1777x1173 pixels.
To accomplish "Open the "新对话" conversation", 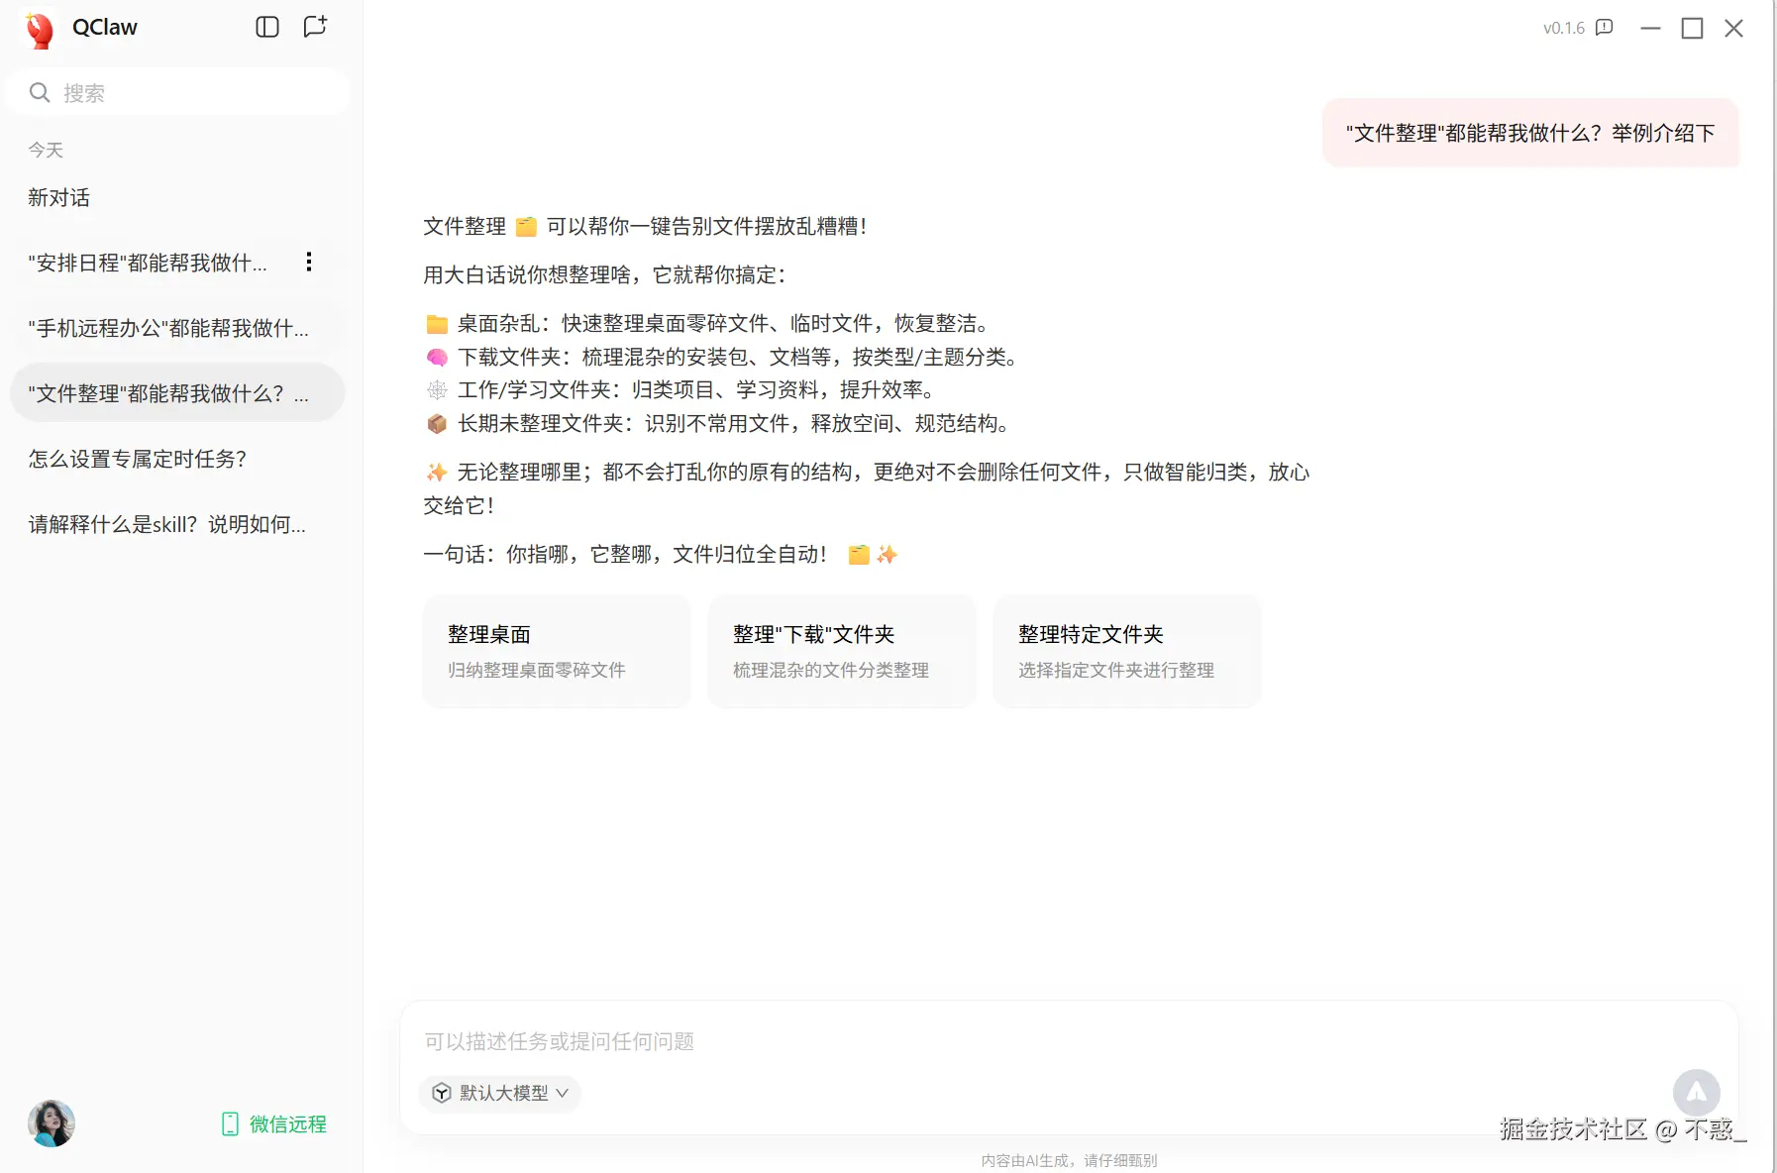I will pos(177,197).
